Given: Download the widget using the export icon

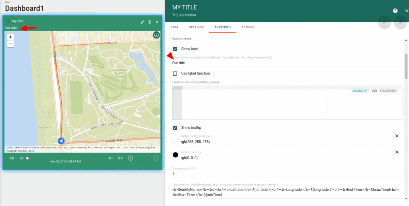Looking at the screenshot, I should coord(150,22).
